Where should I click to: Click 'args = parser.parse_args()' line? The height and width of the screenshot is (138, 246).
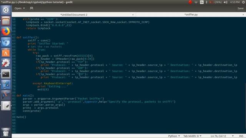44,105
